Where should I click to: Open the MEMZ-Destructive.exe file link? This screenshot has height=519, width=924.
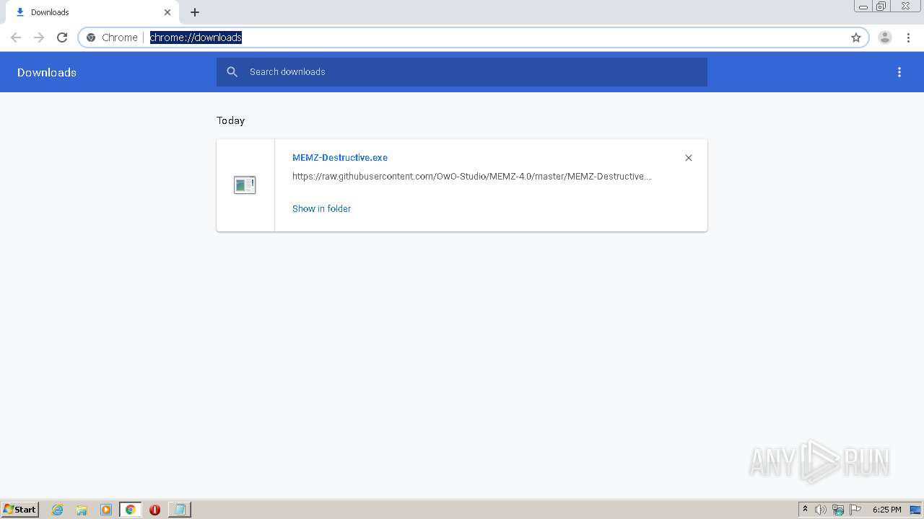340,158
